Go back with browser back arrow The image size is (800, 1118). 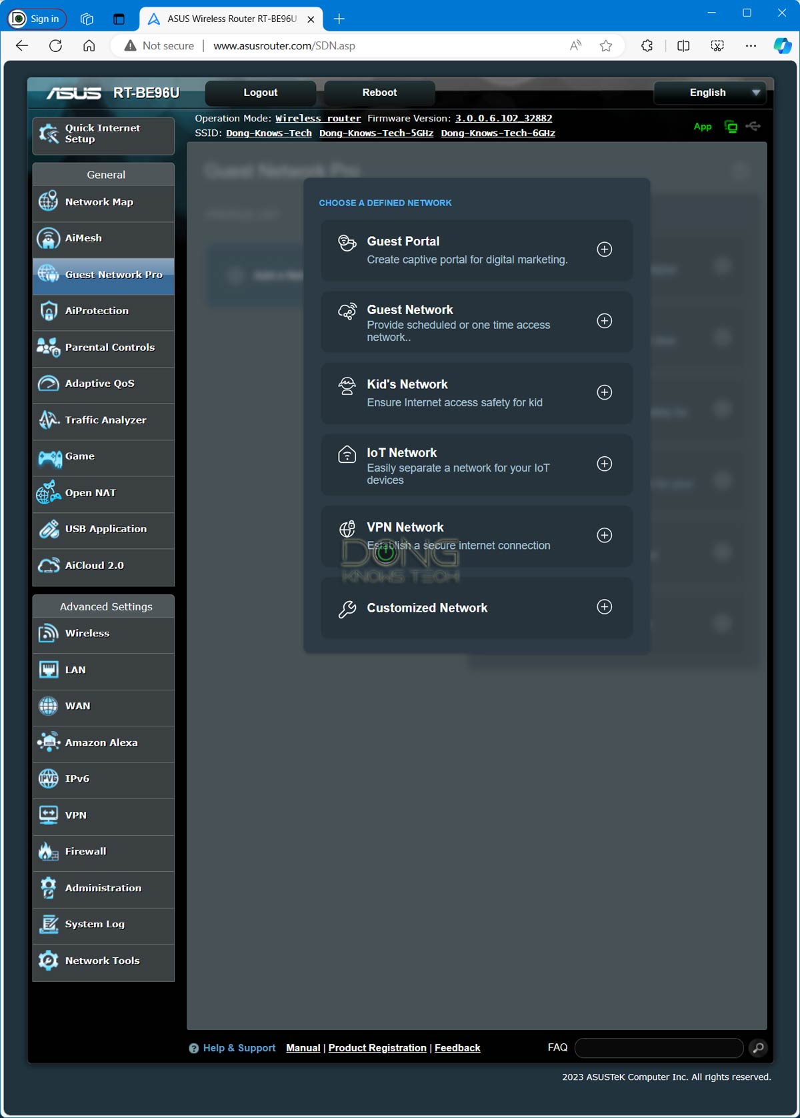pyautogui.click(x=22, y=45)
